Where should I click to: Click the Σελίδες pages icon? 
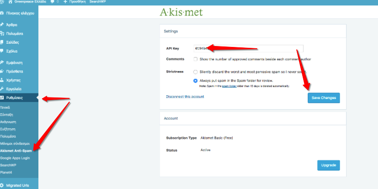pos(2,42)
